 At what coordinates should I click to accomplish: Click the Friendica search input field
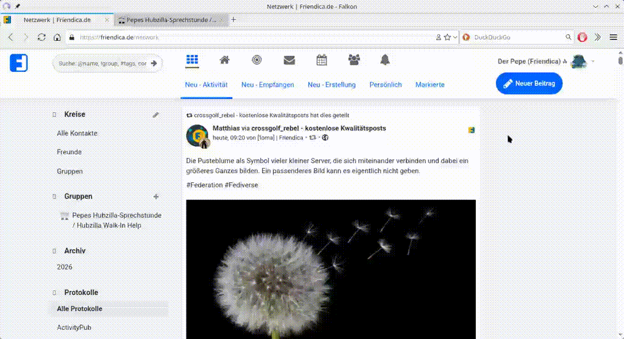click(x=102, y=63)
